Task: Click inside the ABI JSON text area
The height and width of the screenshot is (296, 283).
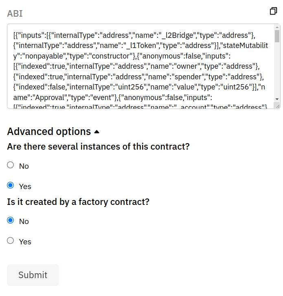Action: pyautogui.click(x=141, y=66)
